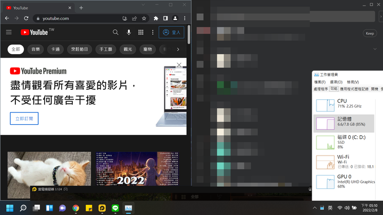Open LINE app from taskbar
The height and width of the screenshot is (215, 383).
pos(115,208)
